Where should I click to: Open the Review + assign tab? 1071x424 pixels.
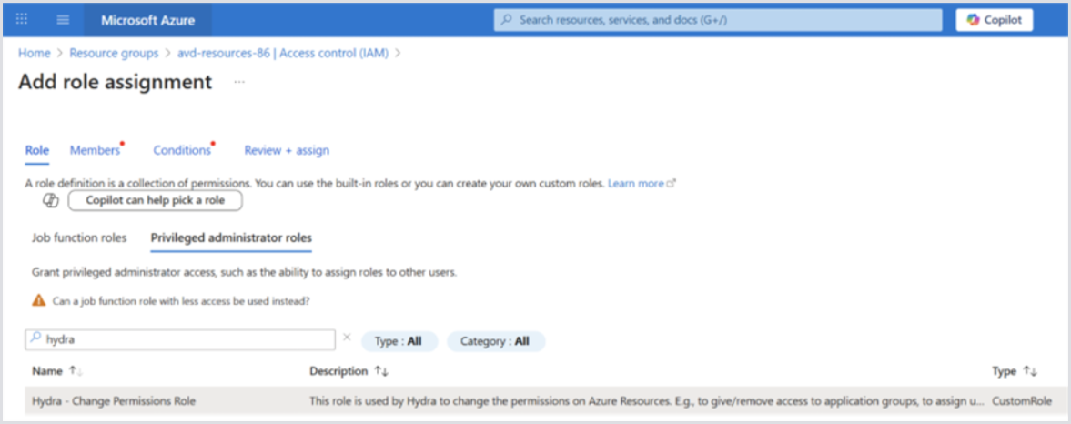(287, 150)
